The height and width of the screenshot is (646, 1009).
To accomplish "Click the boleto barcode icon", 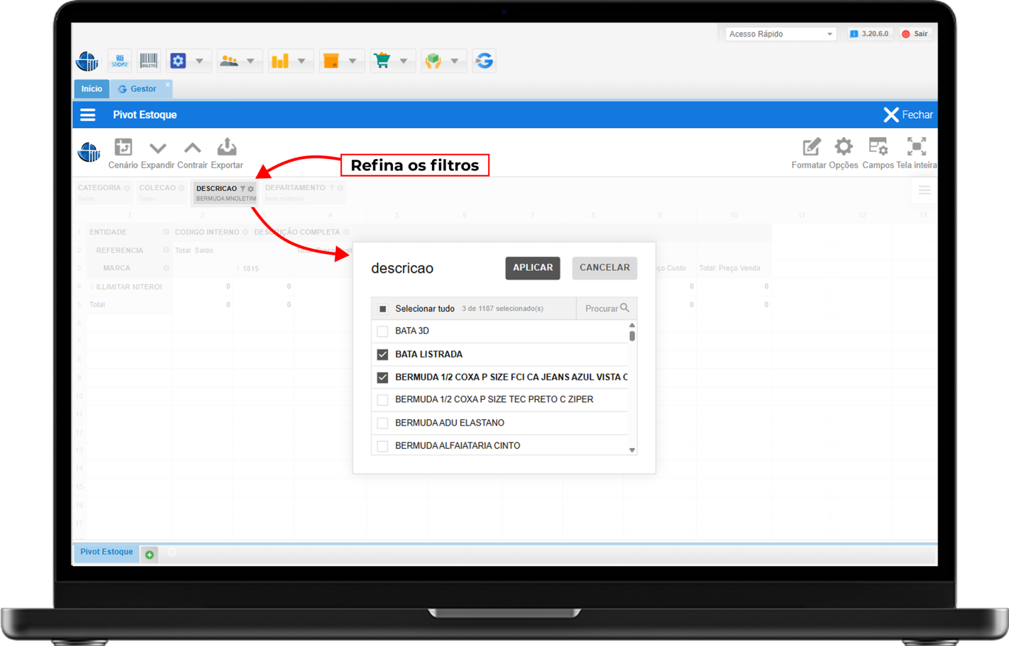I will pyautogui.click(x=148, y=61).
